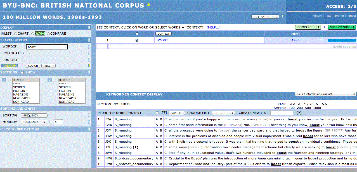Screen dimensions: 357x172
Task: Click question mark beside START dropdown
Action: [282, 17]
